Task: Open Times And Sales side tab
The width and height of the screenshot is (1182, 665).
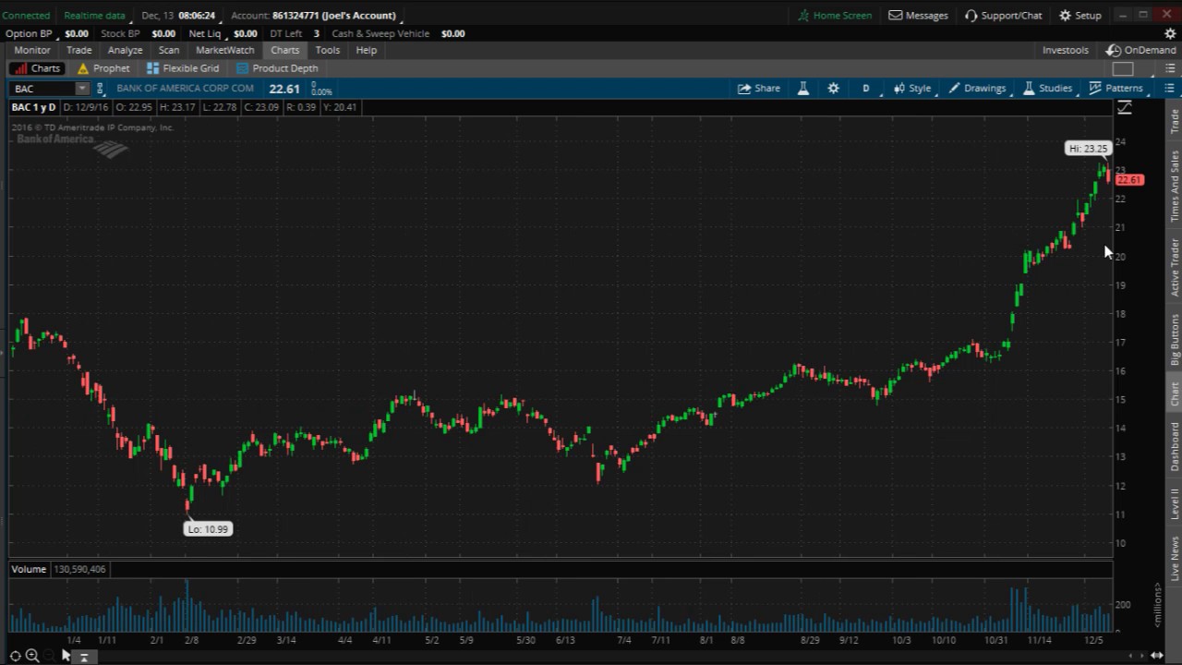Action: pyautogui.click(x=1175, y=186)
